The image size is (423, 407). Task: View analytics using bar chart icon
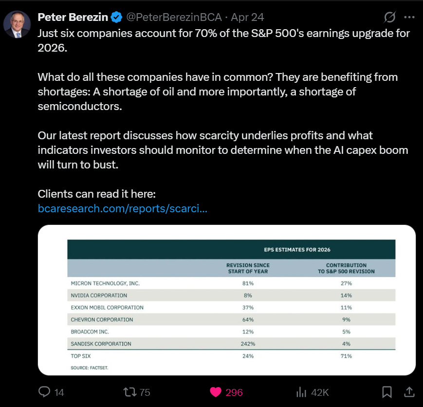(x=301, y=392)
